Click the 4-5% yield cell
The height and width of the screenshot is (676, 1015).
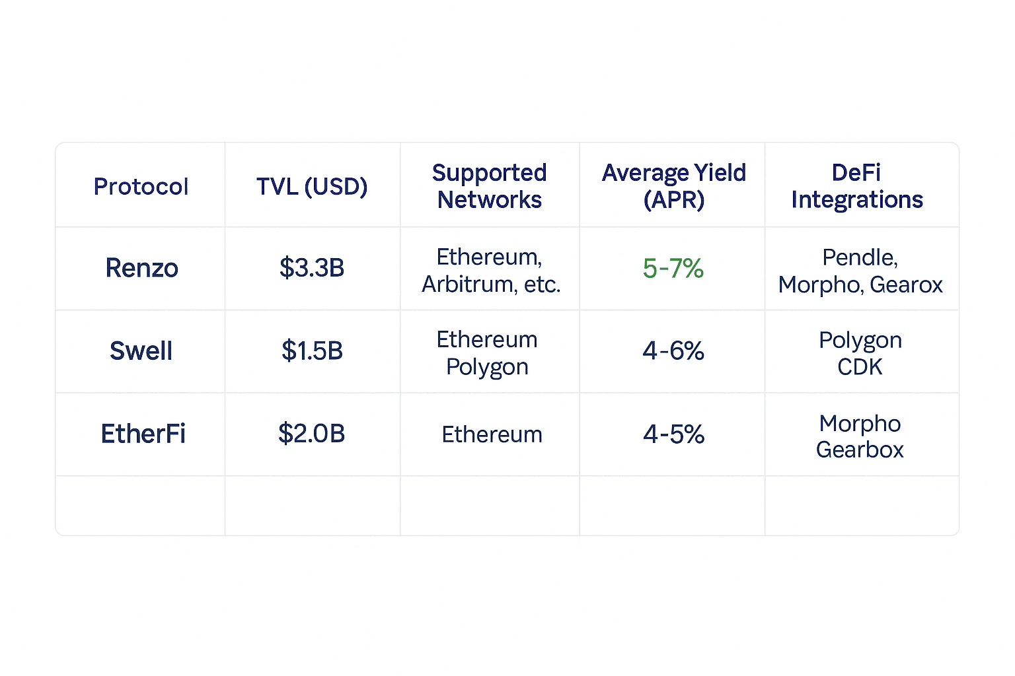[673, 434]
